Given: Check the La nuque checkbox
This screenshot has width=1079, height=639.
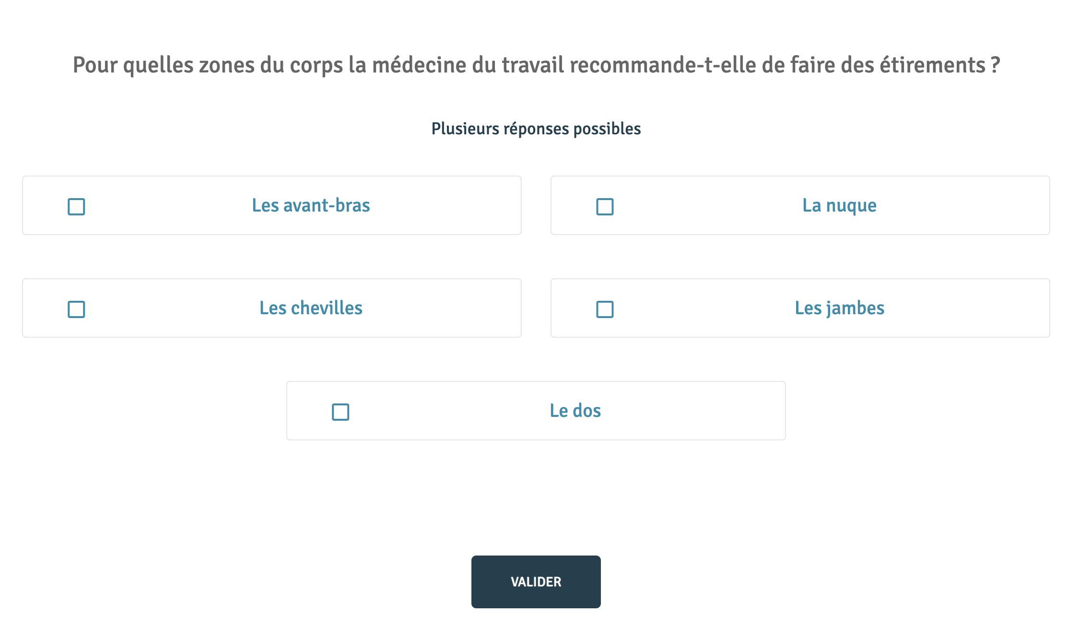Looking at the screenshot, I should tap(605, 207).
